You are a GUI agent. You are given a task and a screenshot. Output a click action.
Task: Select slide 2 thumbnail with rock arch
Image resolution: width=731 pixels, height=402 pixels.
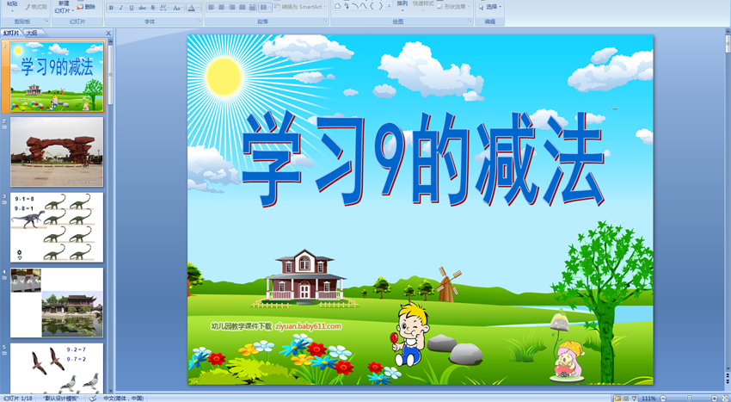[57, 152]
